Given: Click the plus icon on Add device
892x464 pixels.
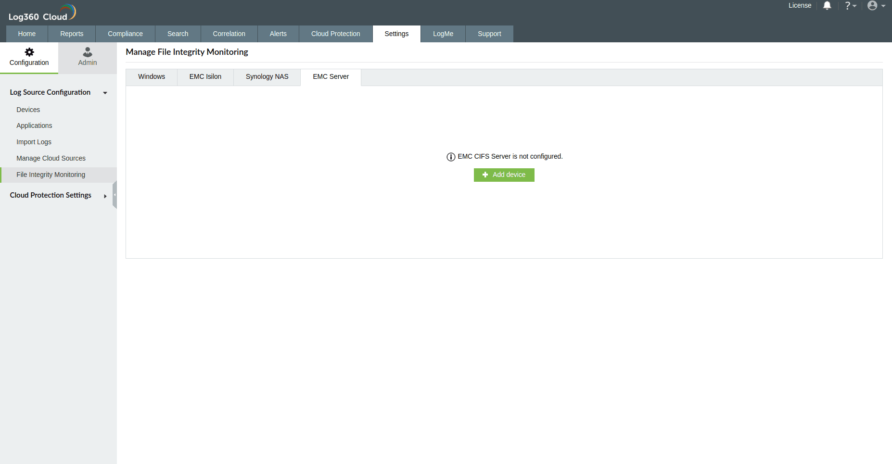Looking at the screenshot, I should point(485,175).
